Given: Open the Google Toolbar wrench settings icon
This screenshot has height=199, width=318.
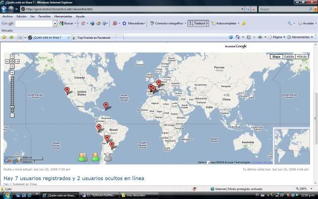Looking at the screenshot, I should coord(290,23).
